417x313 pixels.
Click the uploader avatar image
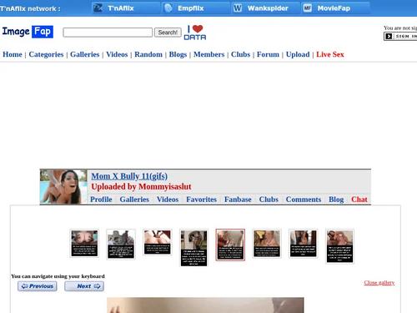click(x=63, y=187)
